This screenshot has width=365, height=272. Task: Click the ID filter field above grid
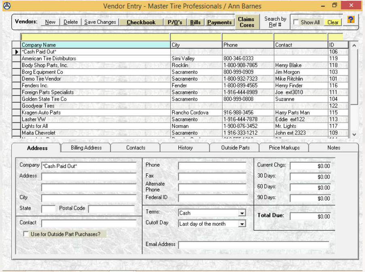(335, 37)
